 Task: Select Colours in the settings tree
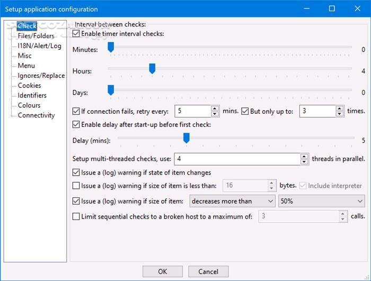click(x=29, y=105)
